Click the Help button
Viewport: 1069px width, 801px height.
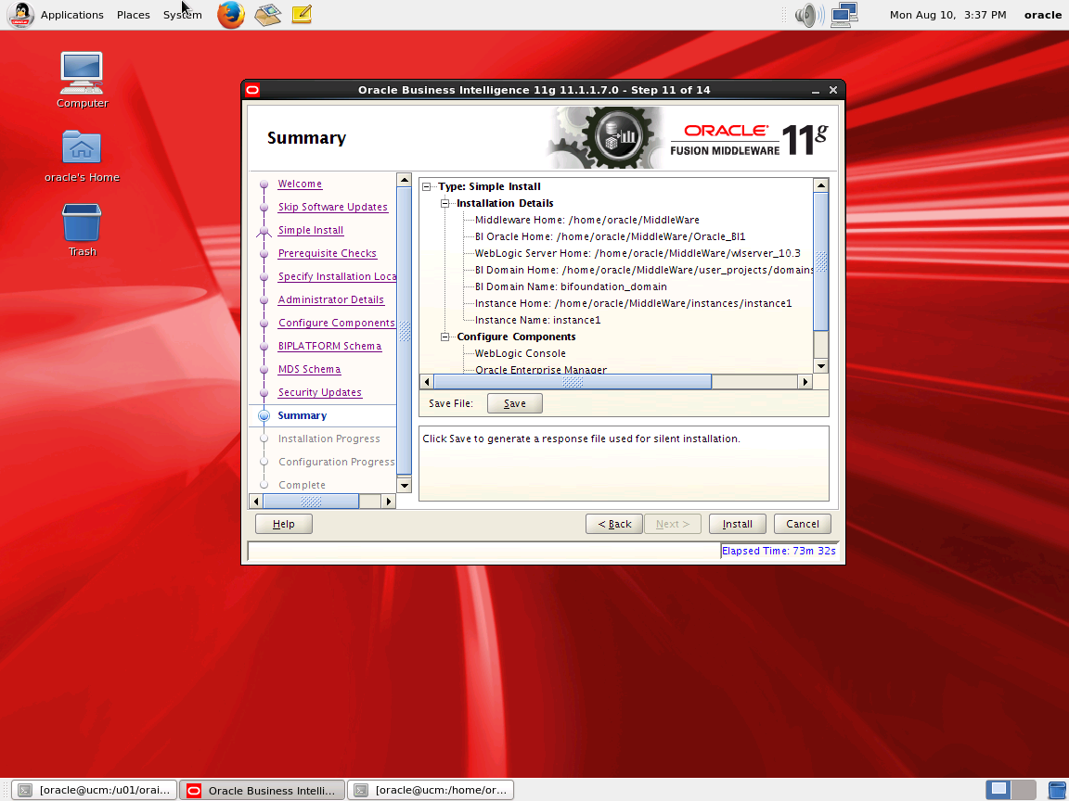(284, 524)
